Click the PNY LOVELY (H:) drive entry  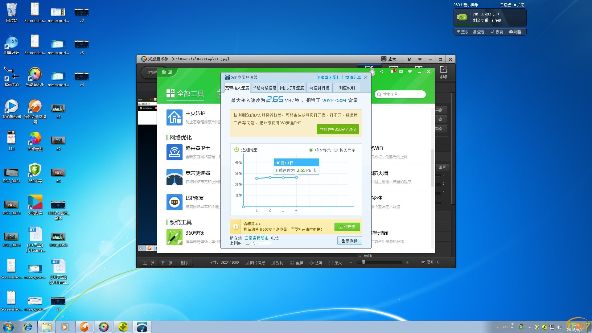(x=490, y=18)
